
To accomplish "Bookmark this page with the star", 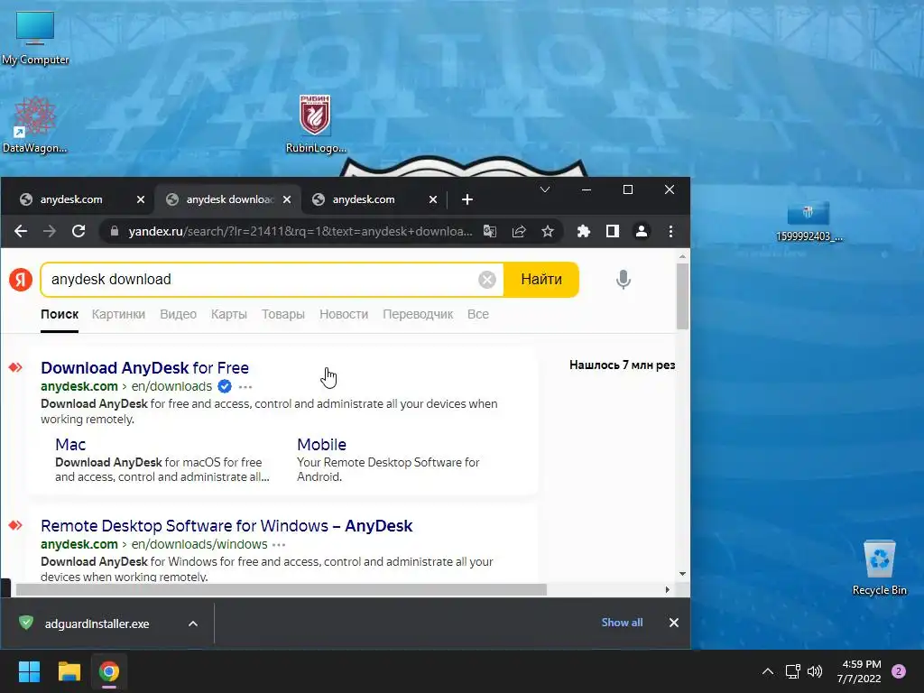I will (548, 232).
